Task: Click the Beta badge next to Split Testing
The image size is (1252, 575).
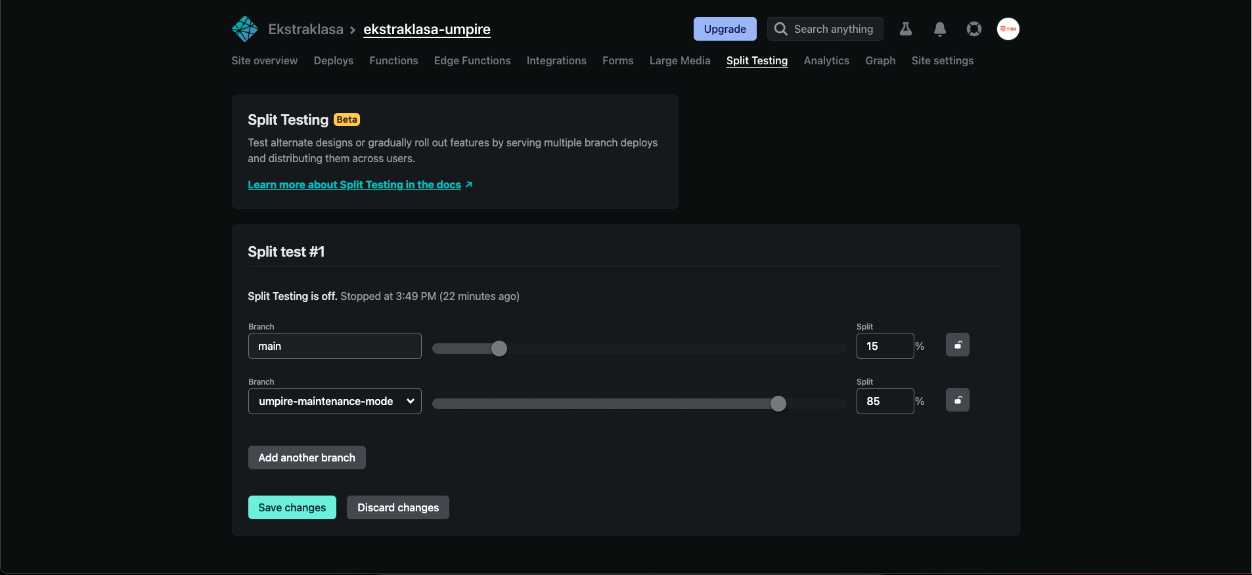Action: 347,119
